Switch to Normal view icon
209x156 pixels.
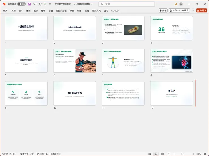tap(149, 154)
